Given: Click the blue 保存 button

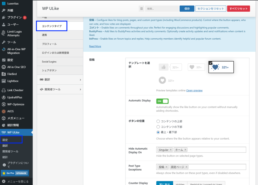Looking at the screenshot, I should click(x=187, y=9).
